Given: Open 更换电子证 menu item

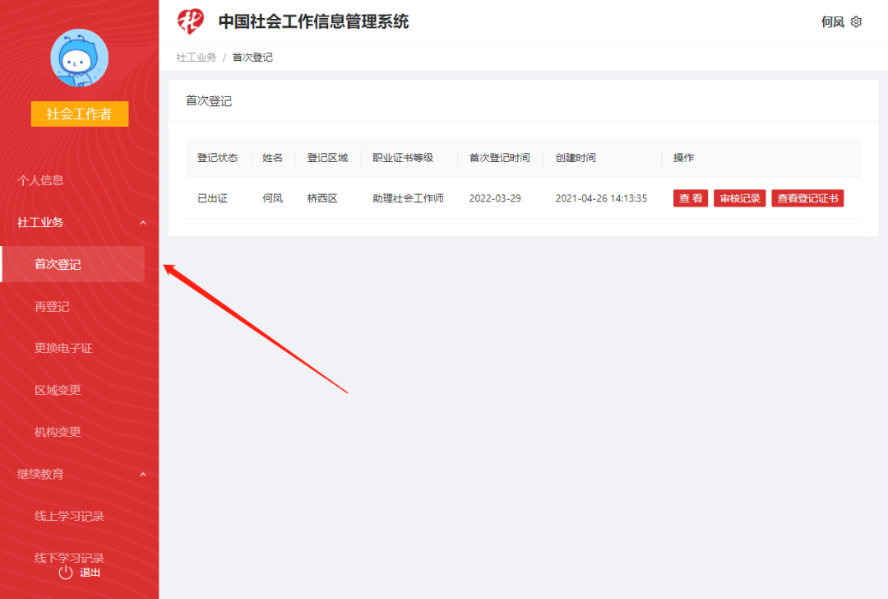Looking at the screenshot, I should click(x=63, y=348).
